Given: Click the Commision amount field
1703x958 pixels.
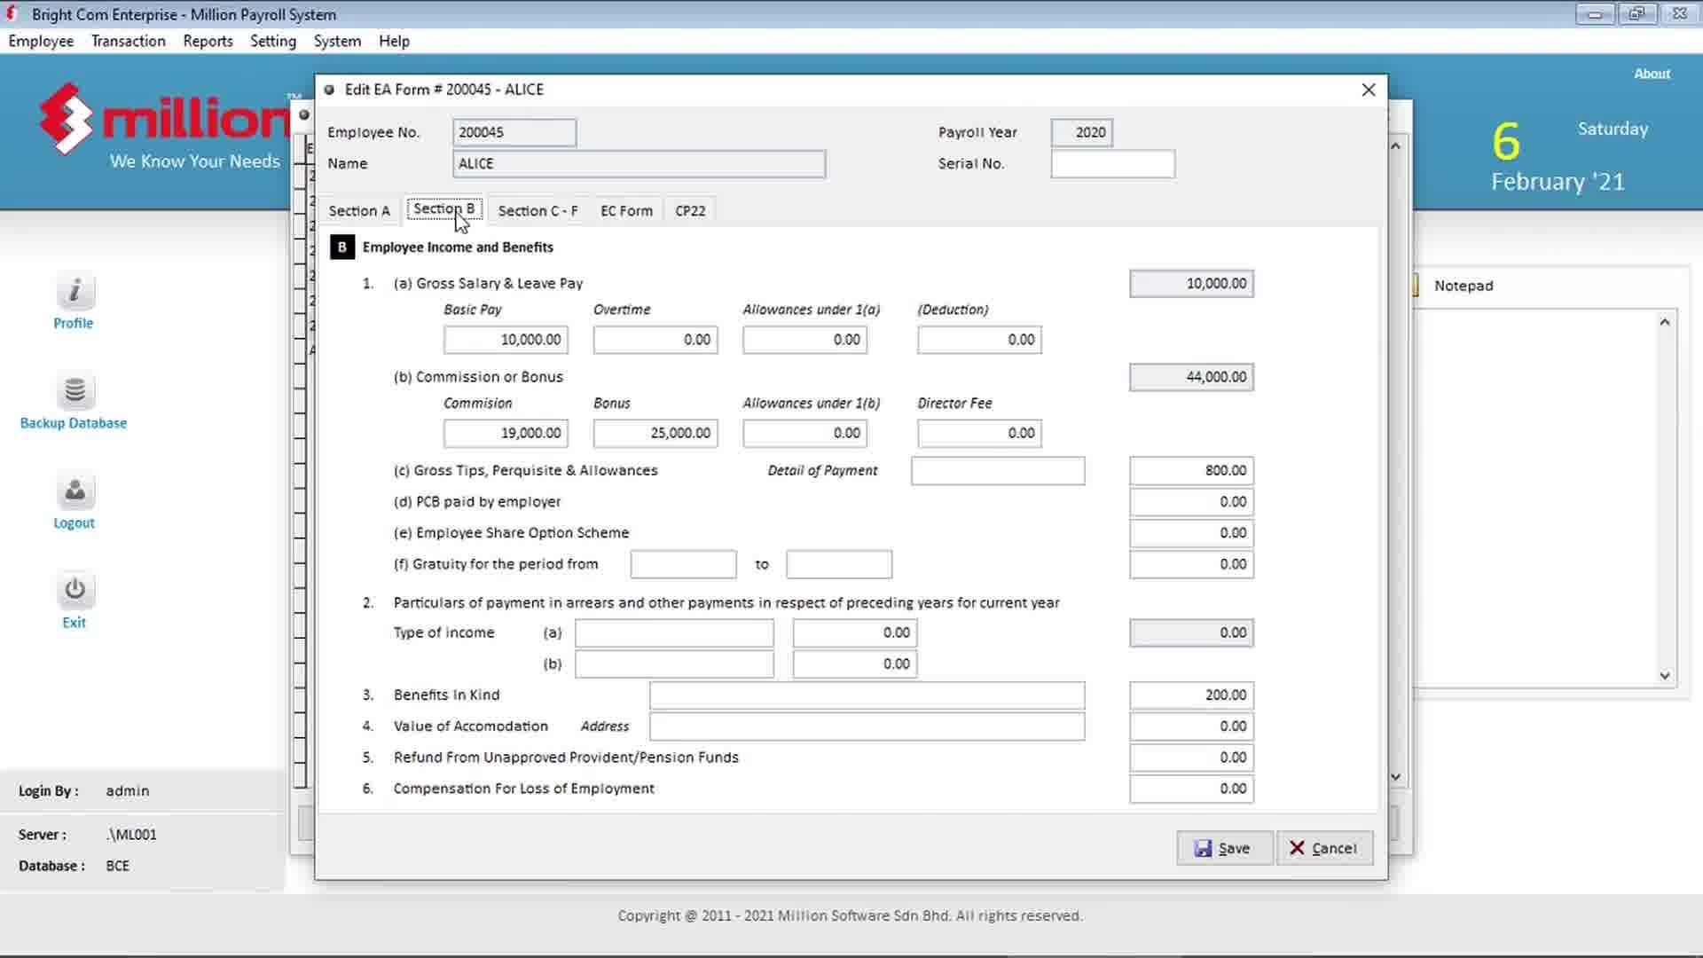Looking at the screenshot, I should click(506, 434).
